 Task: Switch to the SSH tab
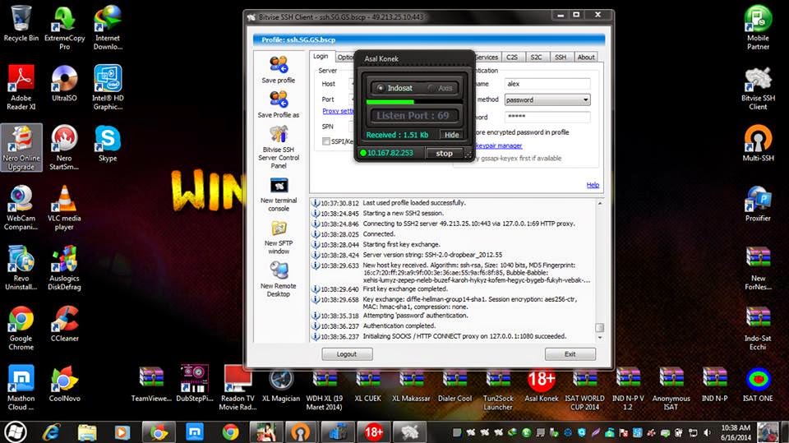pos(561,57)
